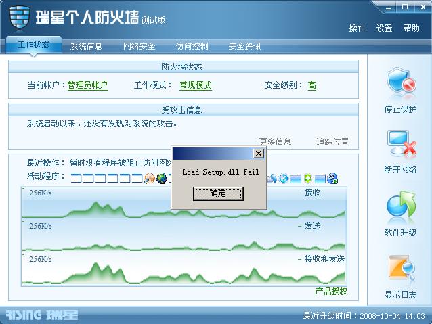Open the 更多信息 link
This screenshot has width=432, height=324.
[275, 142]
